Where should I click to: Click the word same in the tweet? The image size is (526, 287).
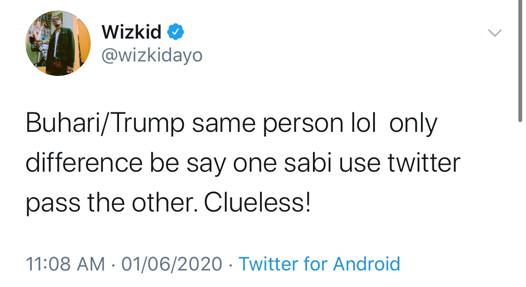pyautogui.click(x=224, y=123)
